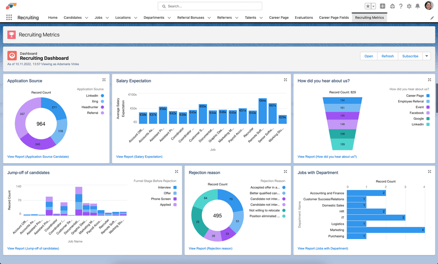The width and height of the screenshot is (438, 264).
Task: Click the Recruiting Dashboard icon
Action: pyautogui.click(x=12, y=56)
